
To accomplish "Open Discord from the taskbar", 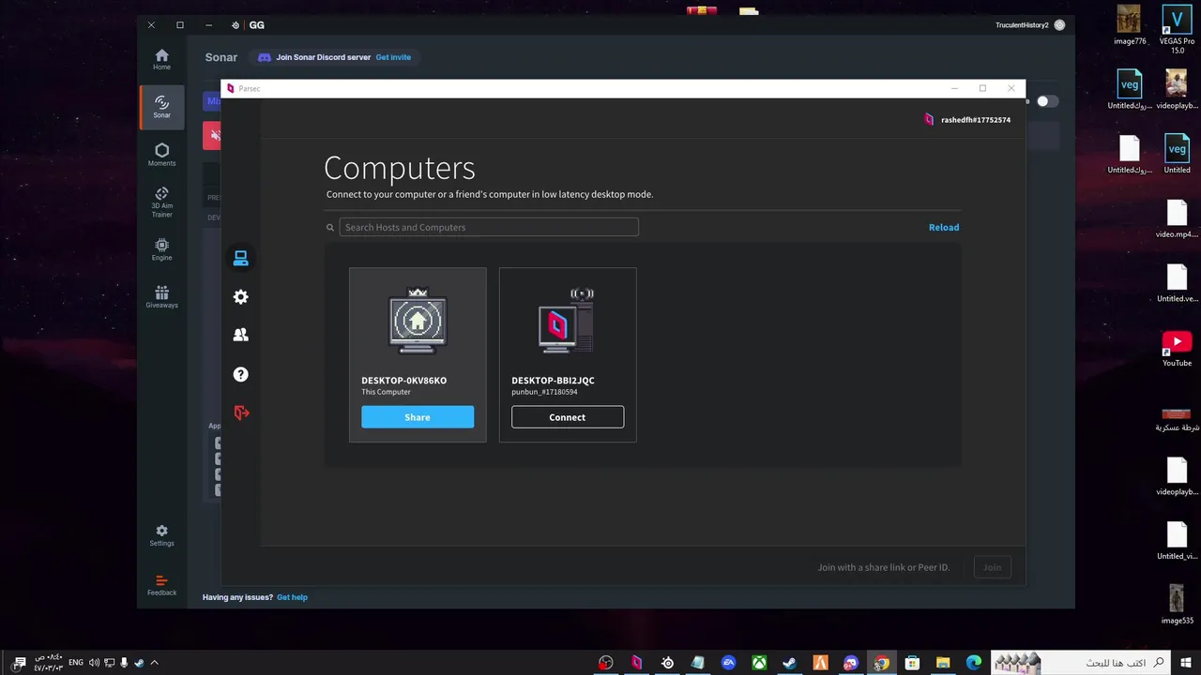I will point(851,663).
